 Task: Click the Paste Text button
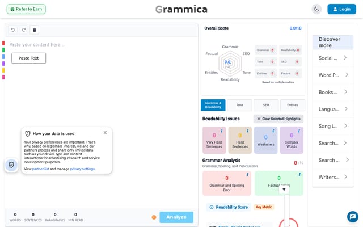coord(29,58)
